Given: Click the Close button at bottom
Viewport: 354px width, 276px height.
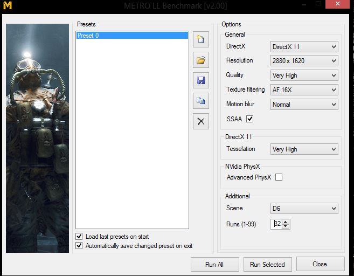Looking at the screenshot, I should click(x=321, y=264).
